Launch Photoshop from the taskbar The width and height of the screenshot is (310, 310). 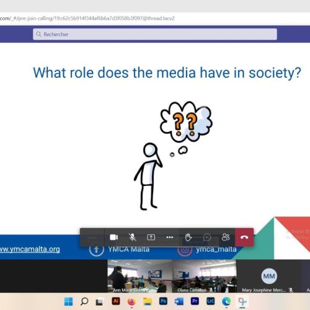click(163, 301)
